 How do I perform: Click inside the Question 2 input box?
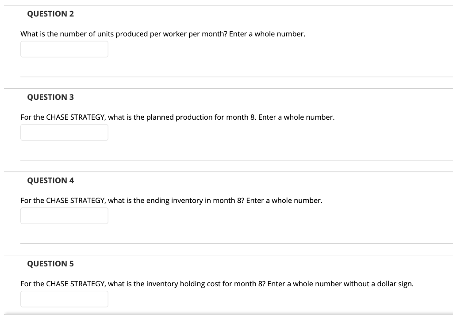(x=64, y=49)
